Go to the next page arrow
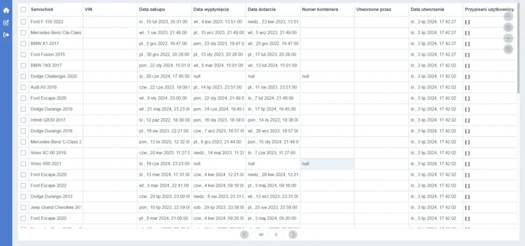This screenshot has width=525, height=246. click(293, 235)
